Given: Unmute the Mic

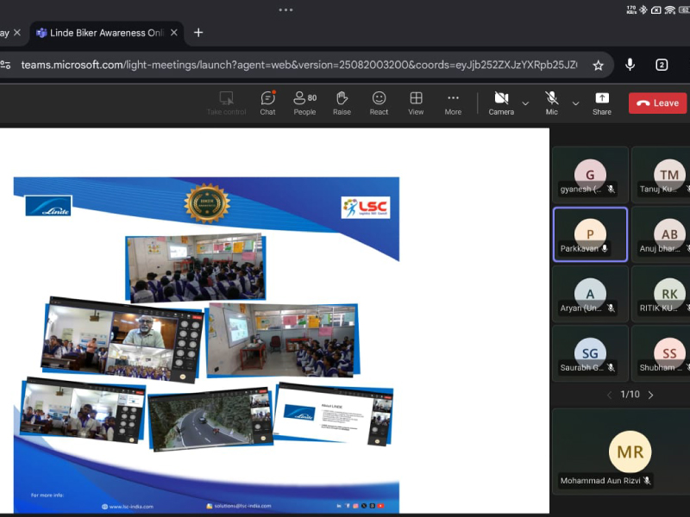Looking at the screenshot, I should (551, 102).
